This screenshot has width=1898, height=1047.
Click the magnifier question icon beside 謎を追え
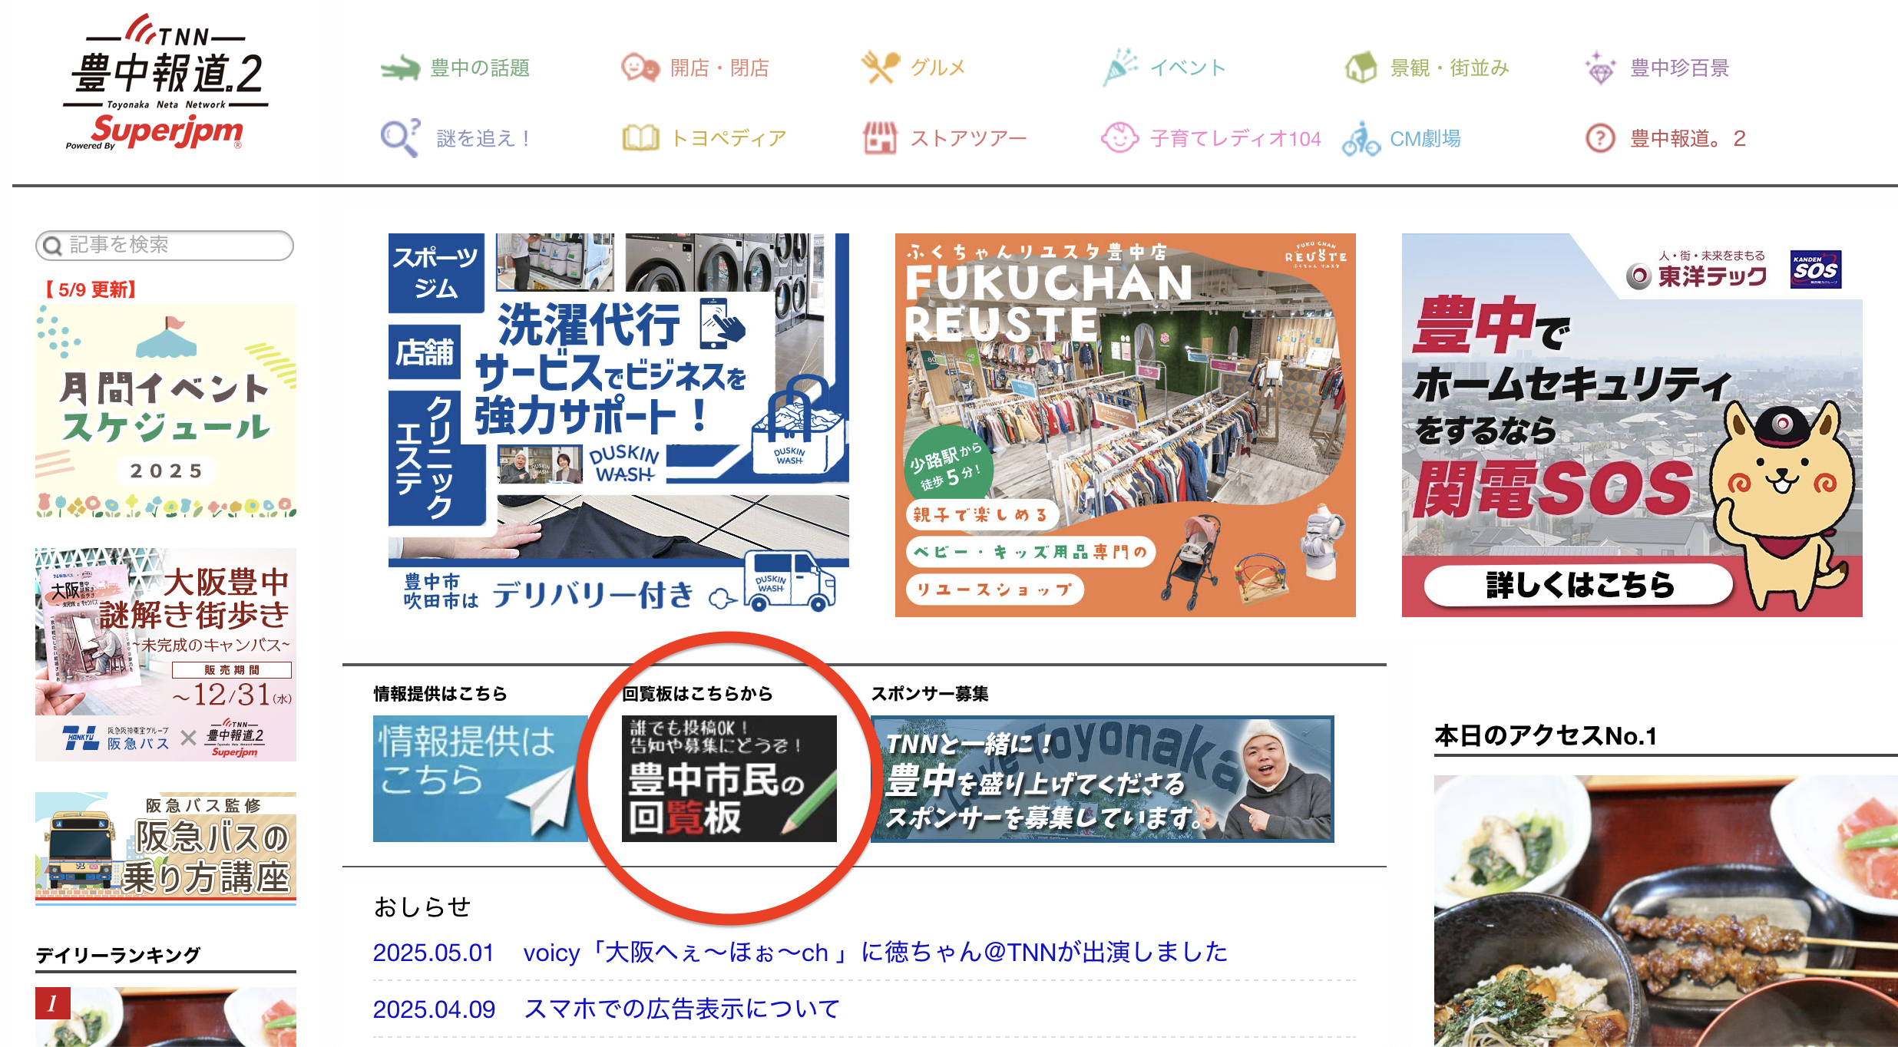(400, 138)
